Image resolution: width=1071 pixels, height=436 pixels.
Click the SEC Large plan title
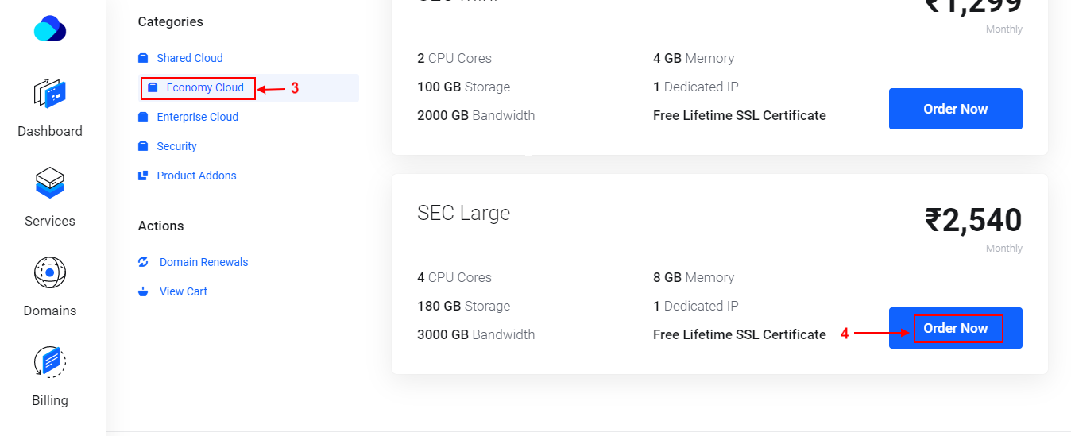463,213
